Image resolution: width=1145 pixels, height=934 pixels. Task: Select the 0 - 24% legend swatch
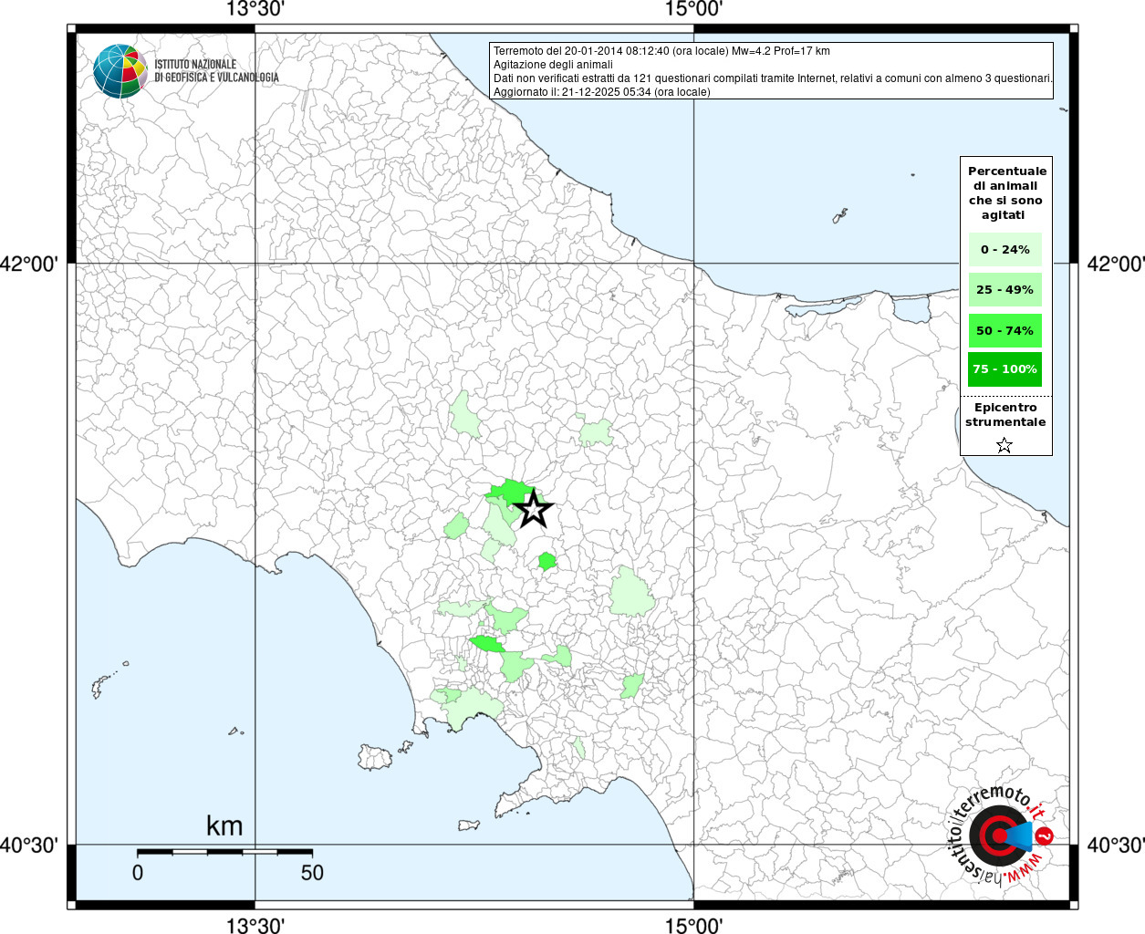1004,249
